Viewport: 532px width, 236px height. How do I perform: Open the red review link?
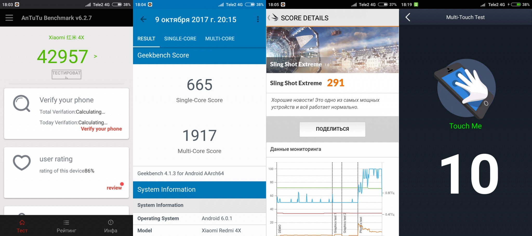114,188
